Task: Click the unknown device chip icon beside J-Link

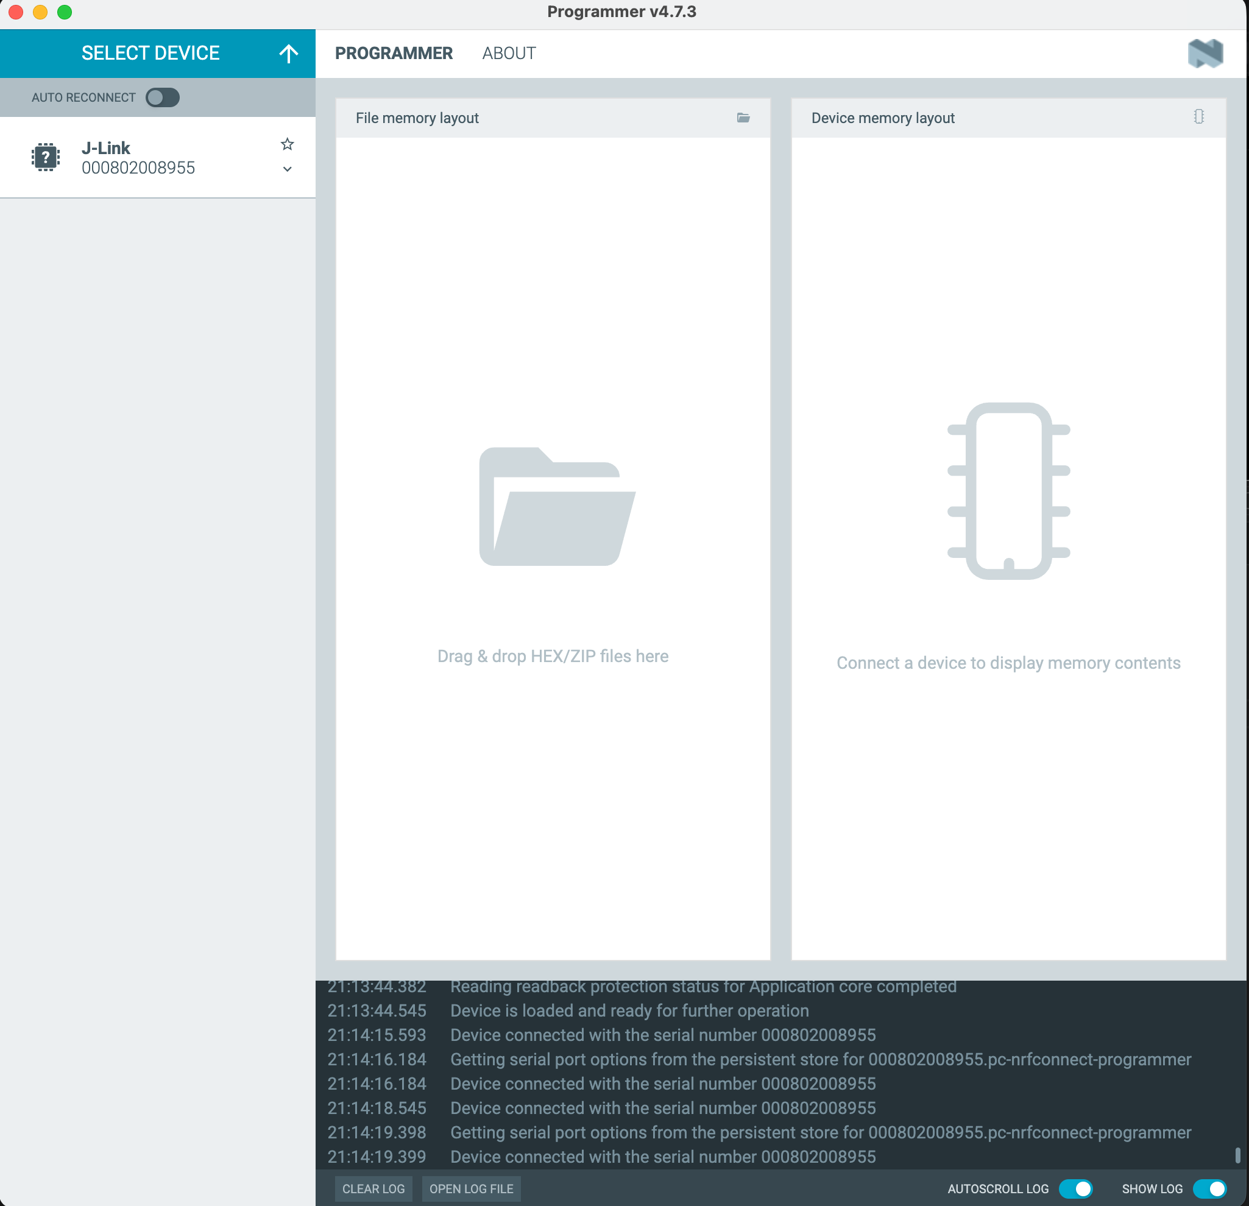Action: (x=46, y=157)
